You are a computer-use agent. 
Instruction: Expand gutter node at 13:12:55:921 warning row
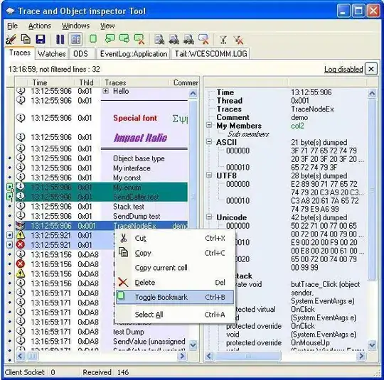tap(9, 235)
